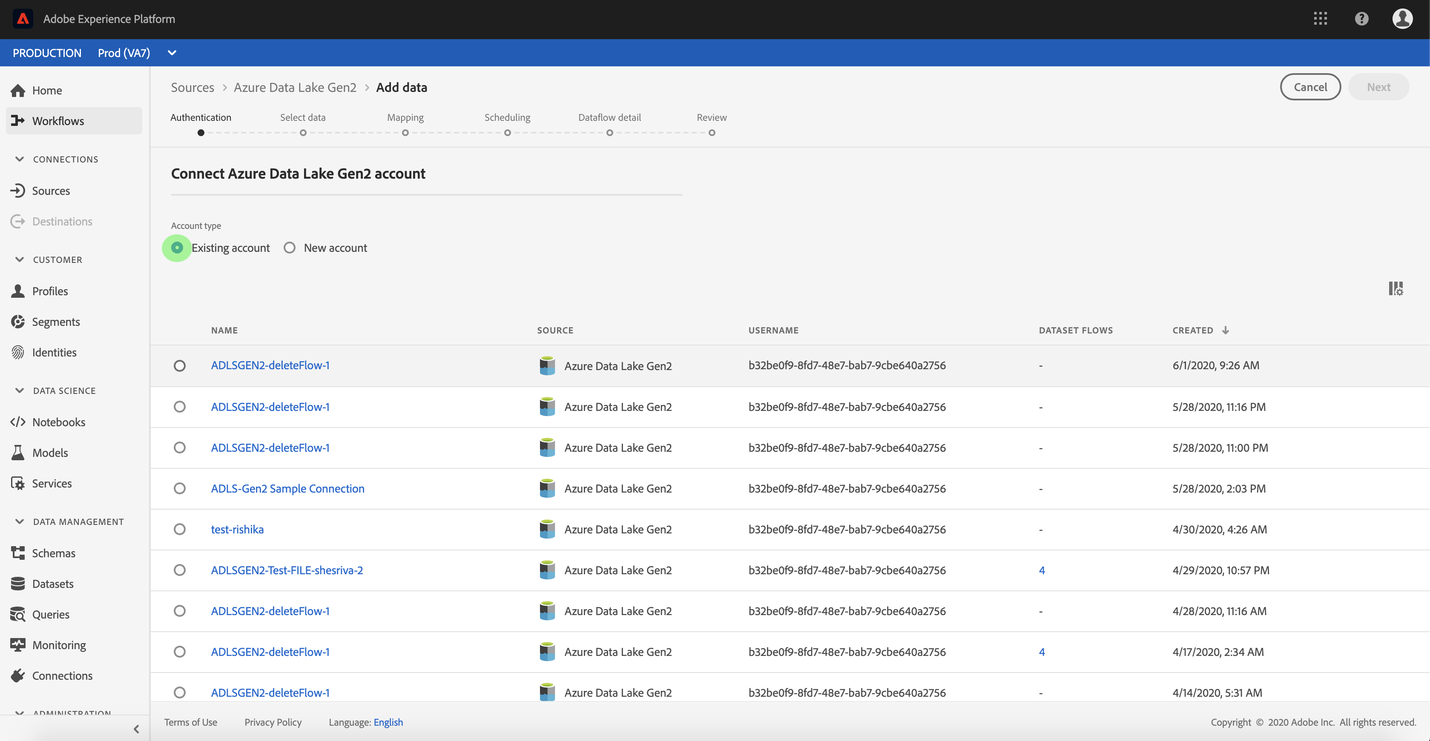
Task: Click the Select data step marker
Action: (303, 133)
